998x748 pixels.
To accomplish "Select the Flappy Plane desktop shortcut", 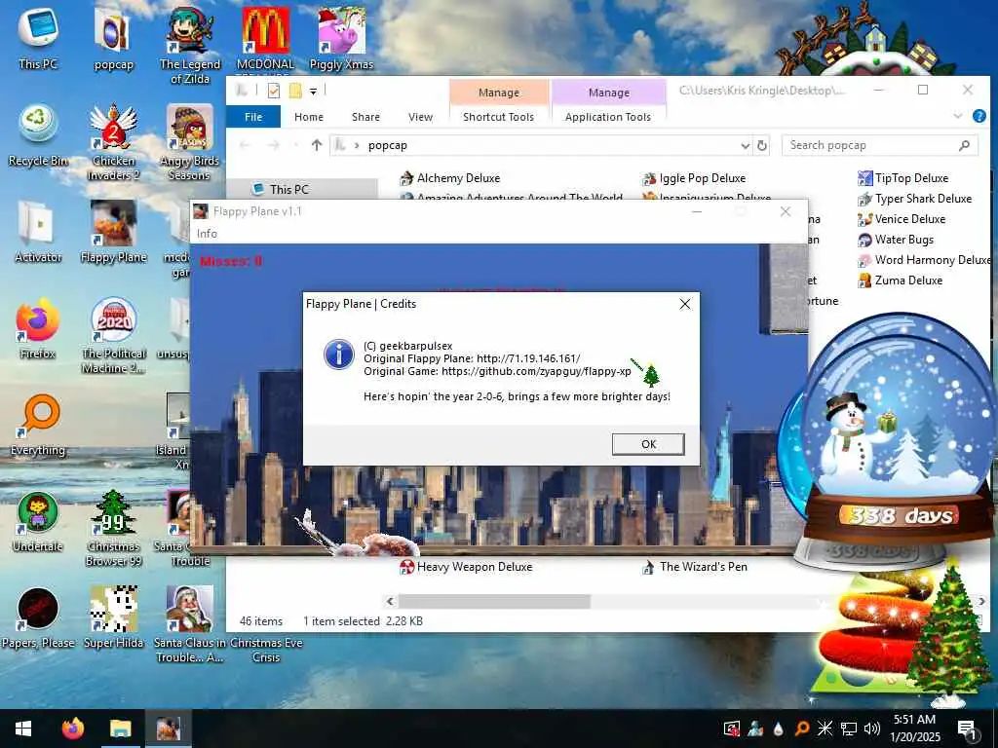I will pyautogui.click(x=113, y=232).
